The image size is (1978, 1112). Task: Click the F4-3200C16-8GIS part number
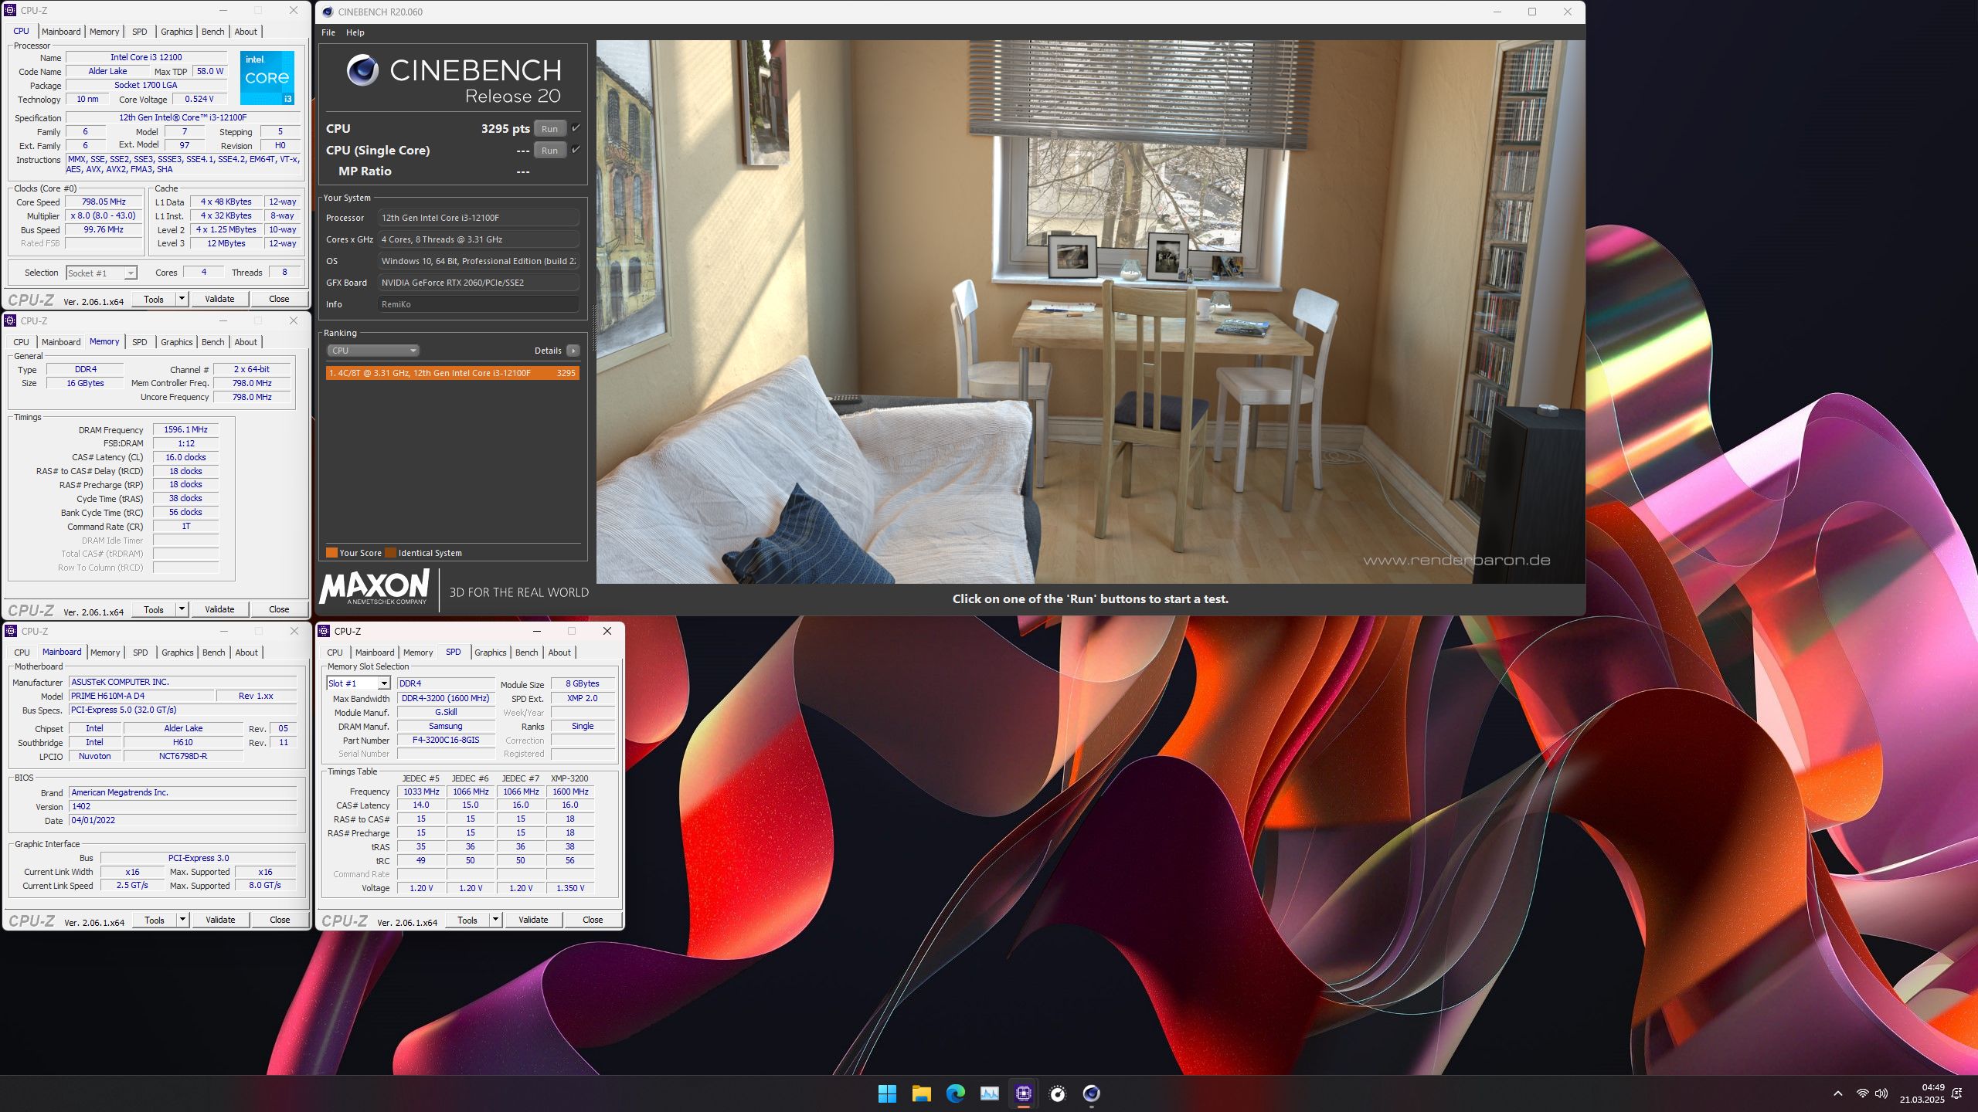pyautogui.click(x=446, y=741)
